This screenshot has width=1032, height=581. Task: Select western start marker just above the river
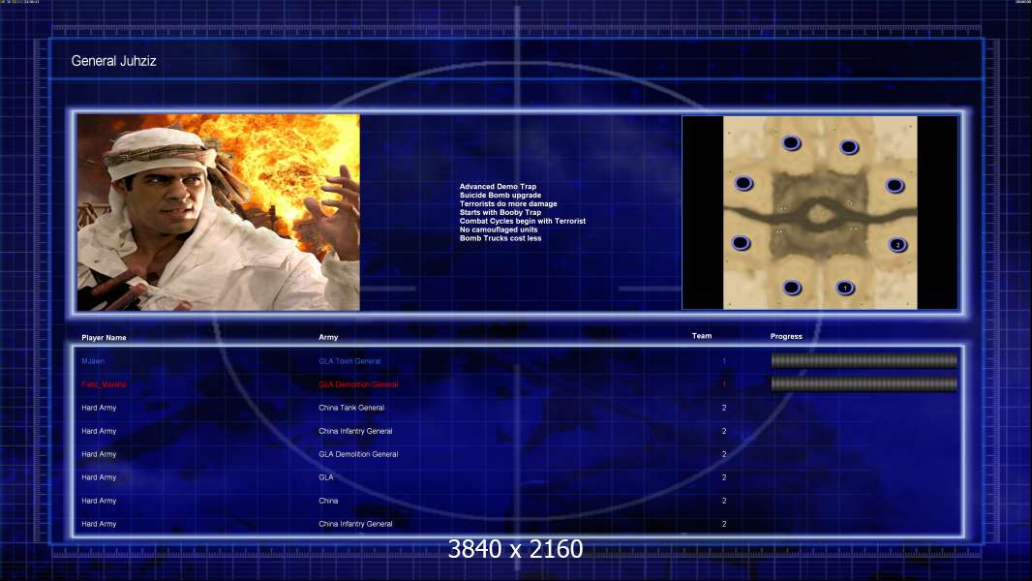(744, 183)
